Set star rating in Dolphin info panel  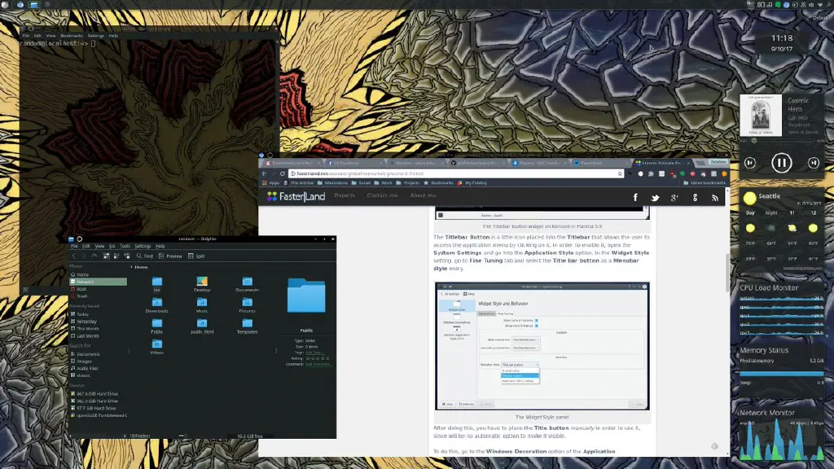coord(317,358)
